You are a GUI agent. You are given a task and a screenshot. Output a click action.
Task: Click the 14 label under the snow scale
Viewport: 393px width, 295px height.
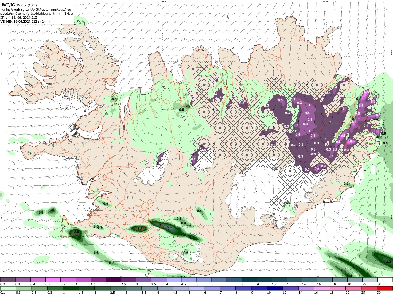(x=304, y=284)
